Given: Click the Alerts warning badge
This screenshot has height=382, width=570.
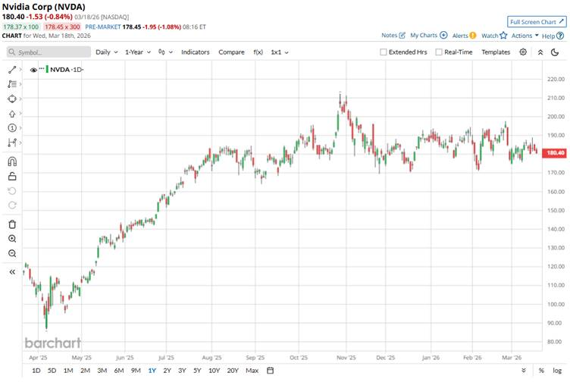Looking at the screenshot, I should click(472, 36).
